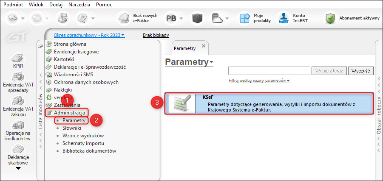Viewport: 383px width, 181px height.
Task: Click the Abonament aktywny shield icon
Action: (330, 19)
